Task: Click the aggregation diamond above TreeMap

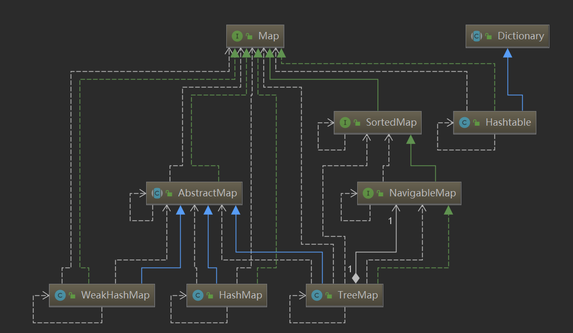Action: coord(356,278)
